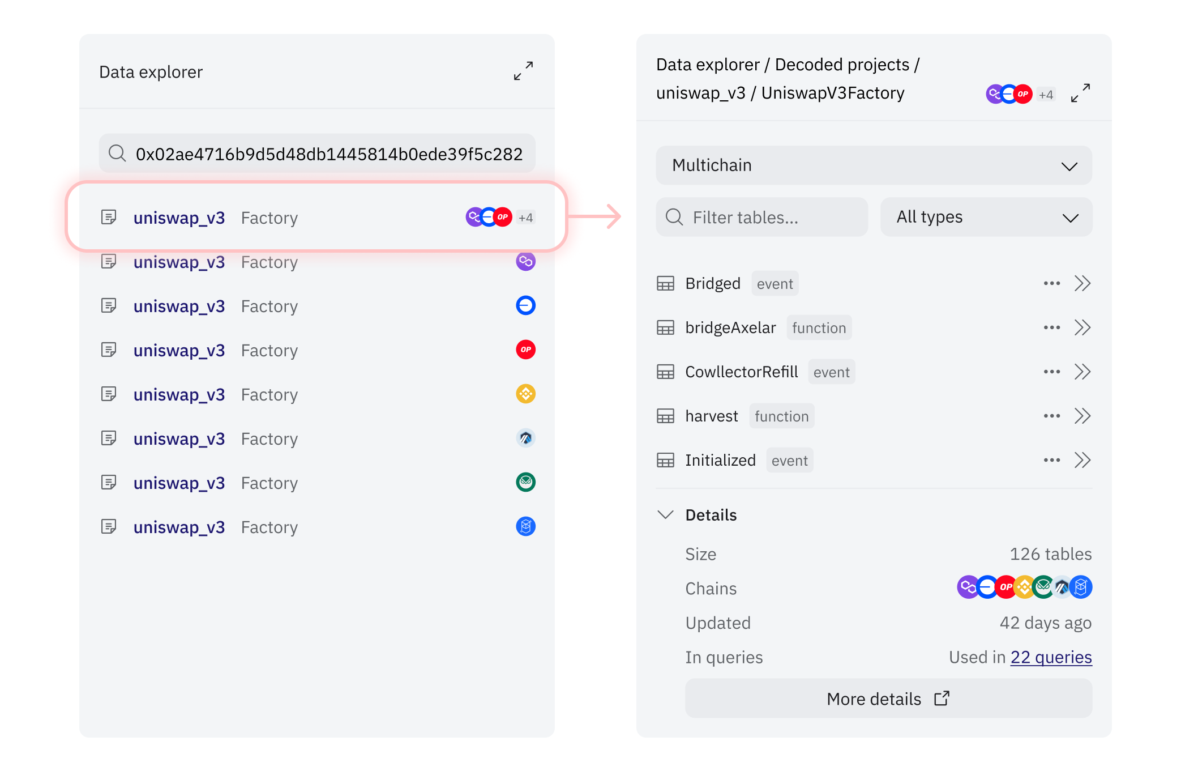Click the More details button
The height and width of the screenshot is (775, 1198).
[x=888, y=699]
